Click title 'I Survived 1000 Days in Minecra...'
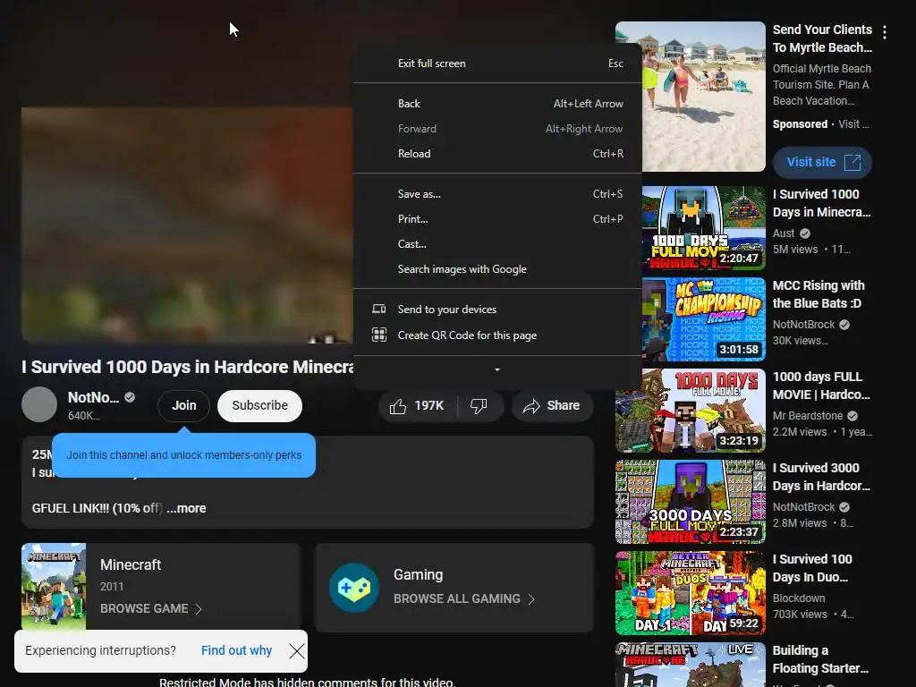 click(x=821, y=203)
